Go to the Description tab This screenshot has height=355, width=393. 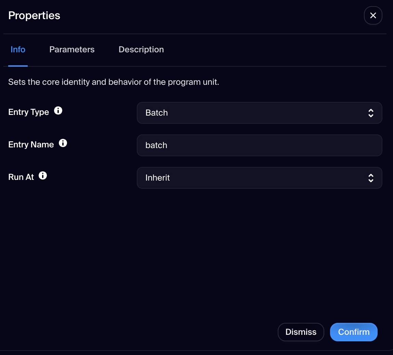coord(141,50)
